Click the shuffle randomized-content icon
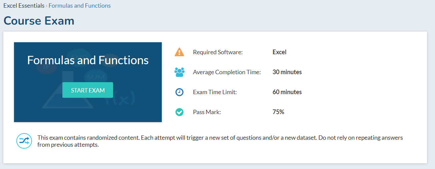 [x=24, y=141]
